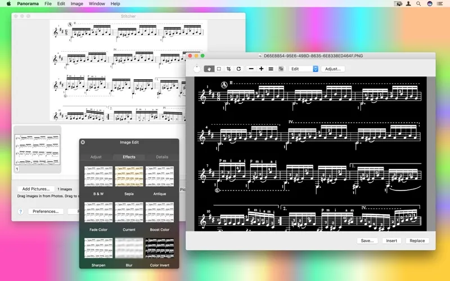The image size is (450, 281).
Task: Close the Image Edit panel
Action: coord(83,142)
